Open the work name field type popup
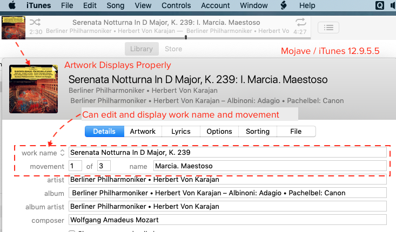The image size is (396, 232). [x=62, y=153]
